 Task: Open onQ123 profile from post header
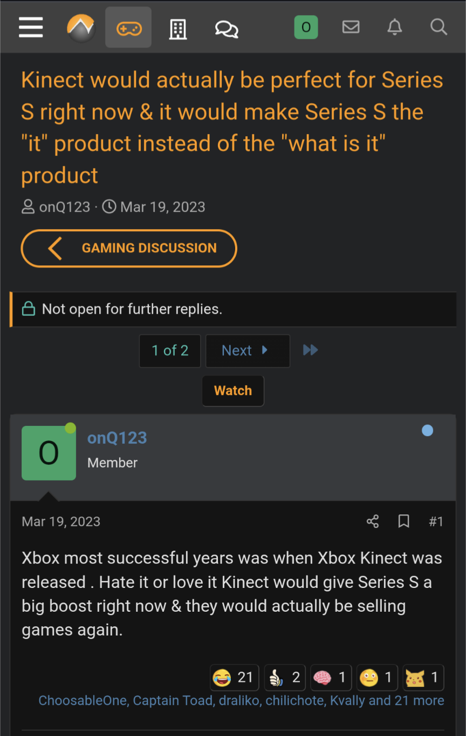(117, 438)
